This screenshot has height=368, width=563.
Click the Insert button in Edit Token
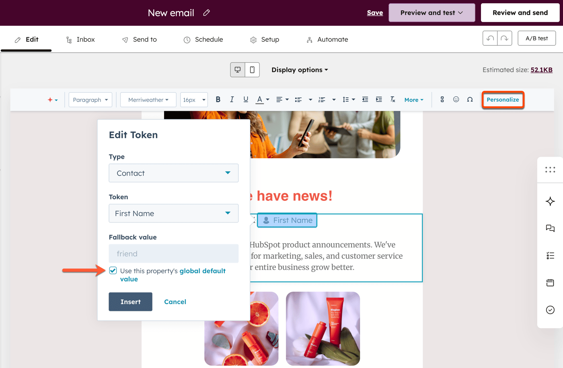pos(130,301)
